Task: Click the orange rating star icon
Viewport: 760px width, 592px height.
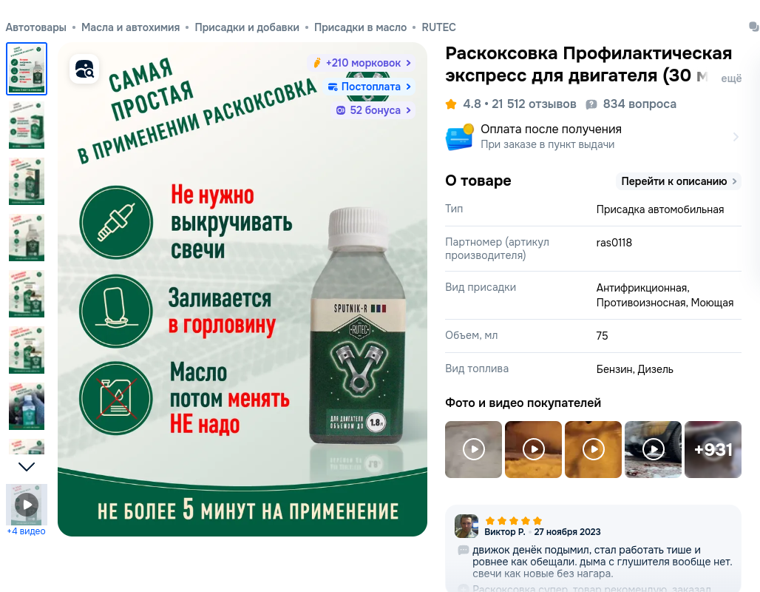Action: pyautogui.click(x=451, y=104)
